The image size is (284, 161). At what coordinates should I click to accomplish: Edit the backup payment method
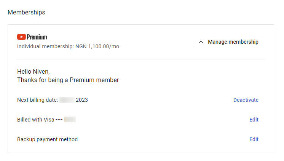click(x=254, y=139)
